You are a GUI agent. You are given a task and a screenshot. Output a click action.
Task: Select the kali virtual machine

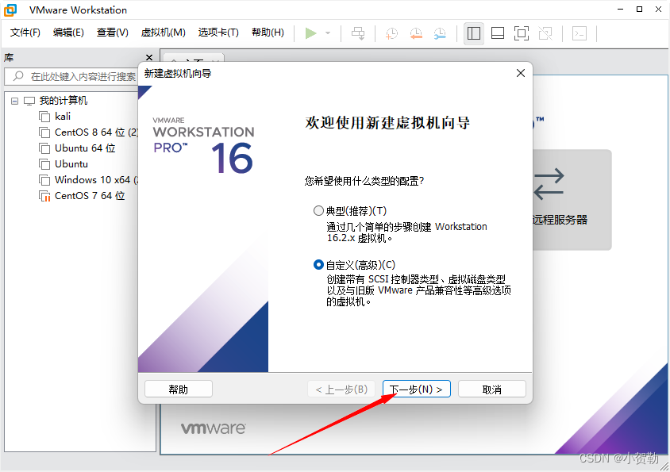[63, 116]
